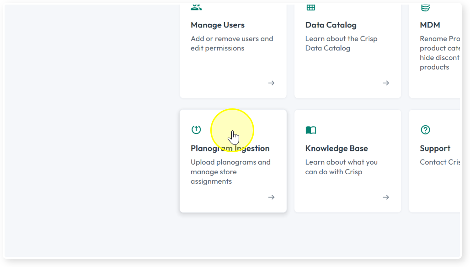Open the Knowledge Base heading
The image size is (470, 267).
336,148
